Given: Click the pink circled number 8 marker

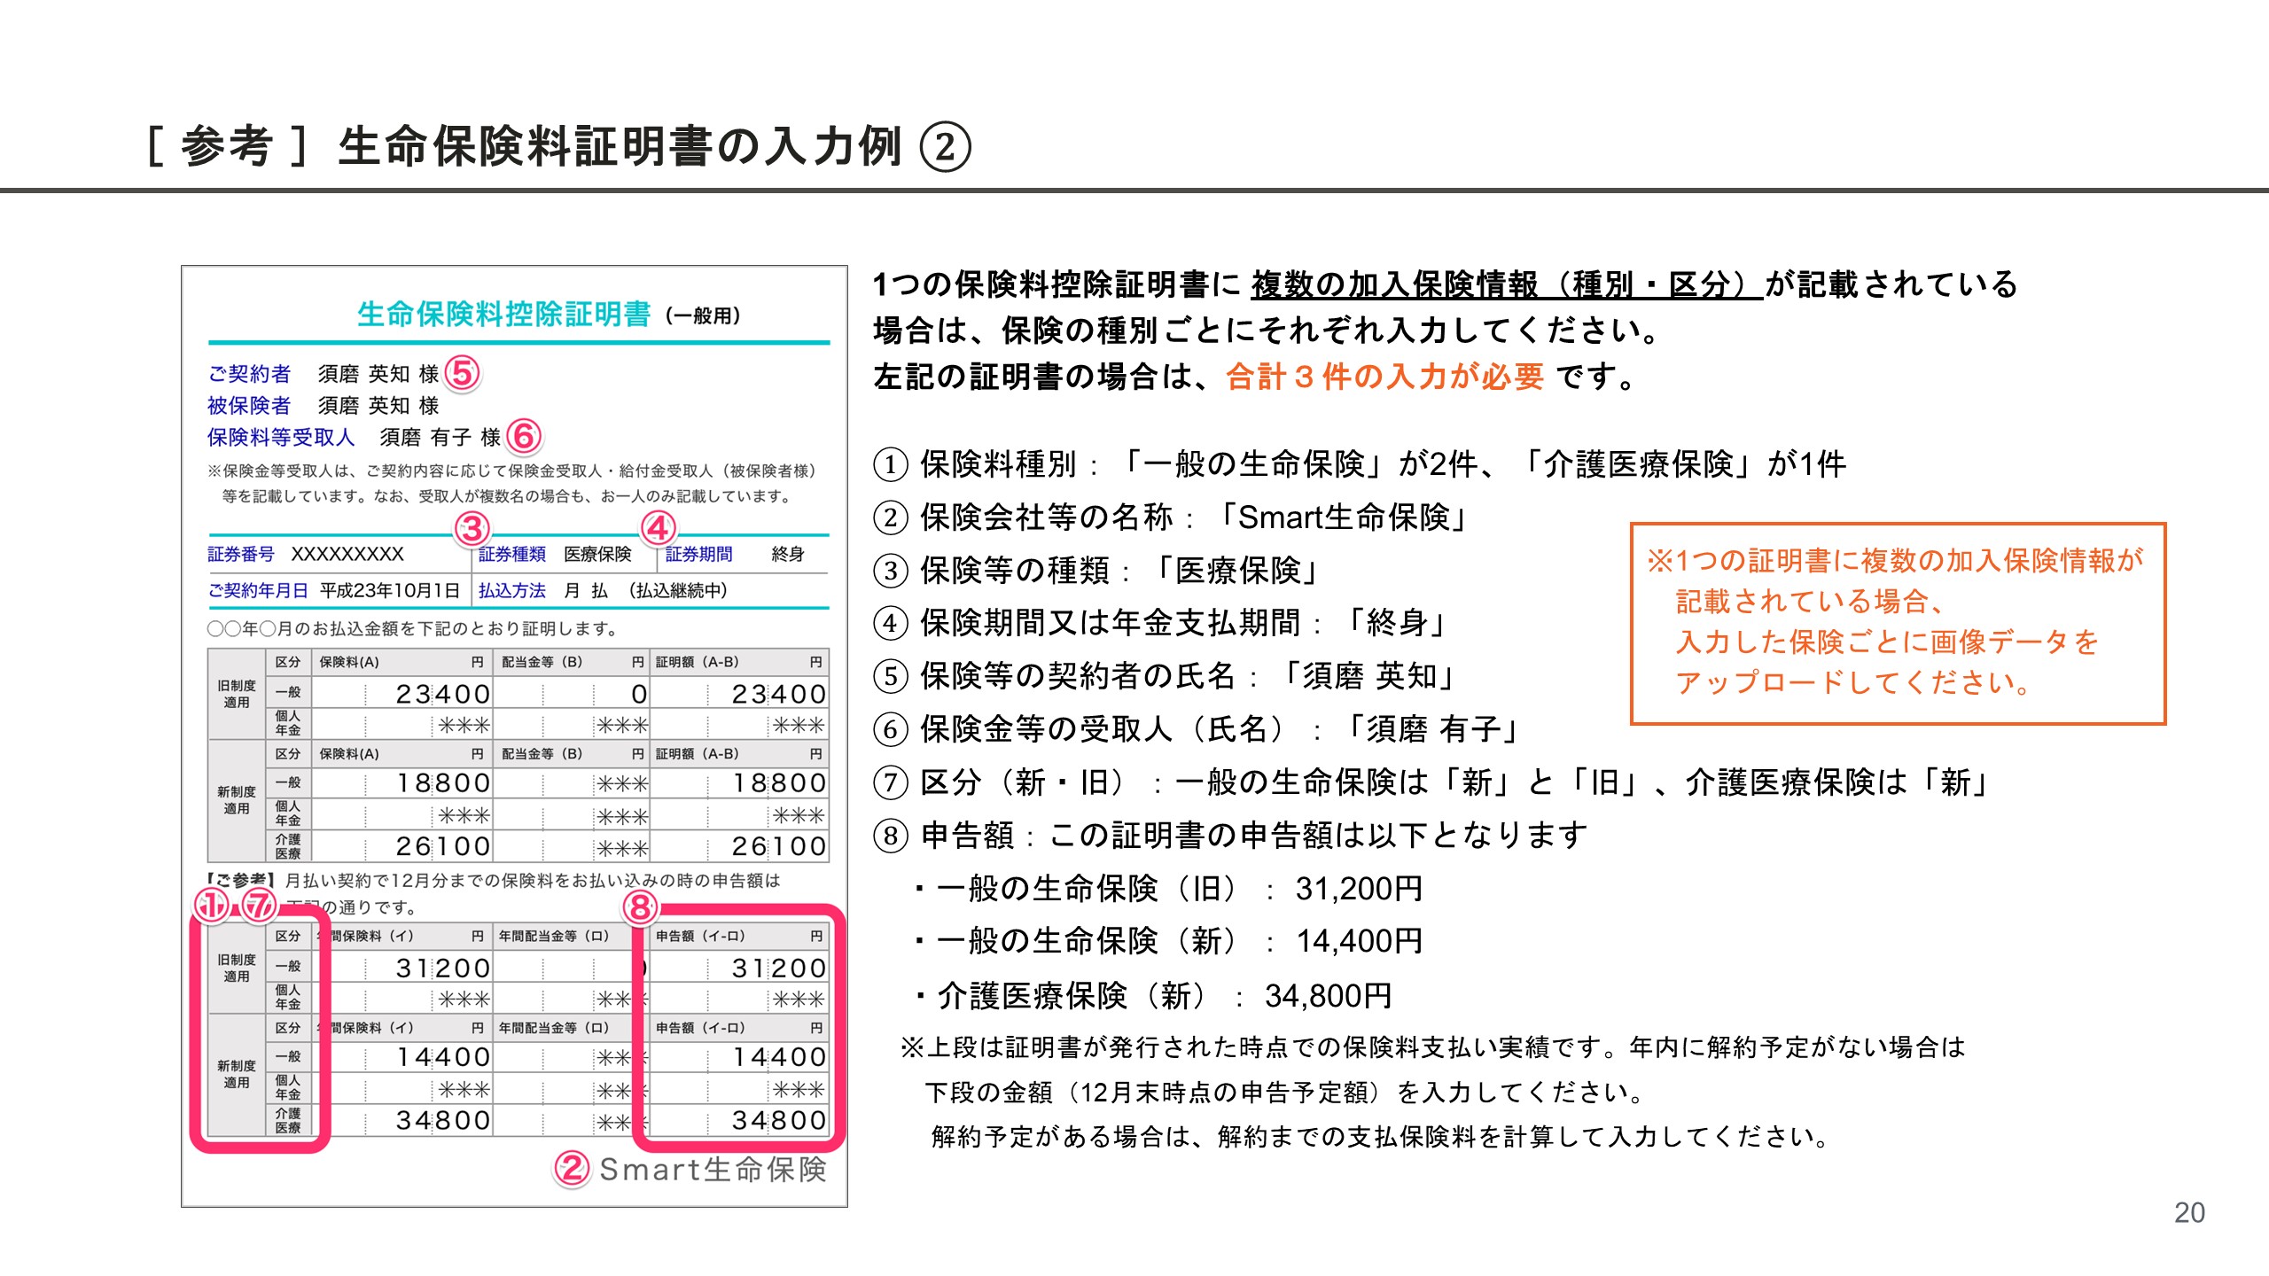Looking at the screenshot, I should [x=640, y=907].
